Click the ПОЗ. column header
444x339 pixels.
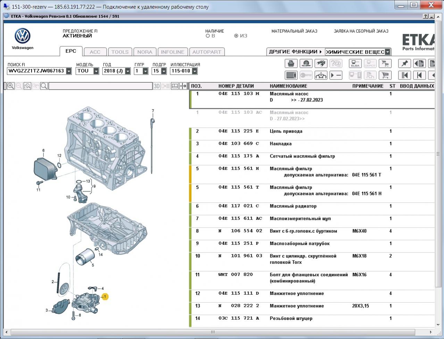click(x=196, y=86)
